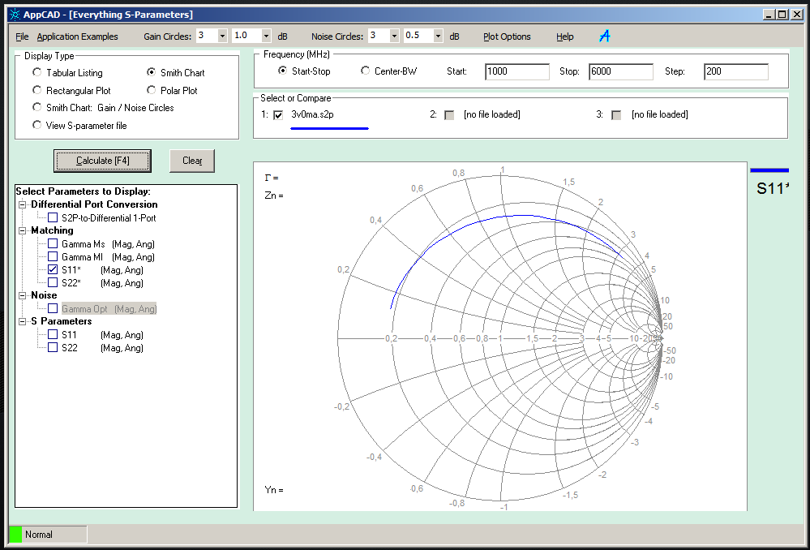The height and width of the screenshot is (550, 810).
Task: Open the Noise Circles dB step dropdown
Action: coord(438,37)
